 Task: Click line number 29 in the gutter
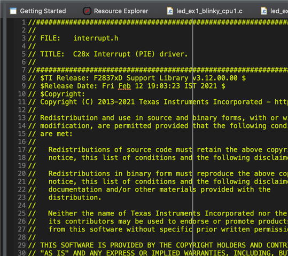[x=22, y=245]
